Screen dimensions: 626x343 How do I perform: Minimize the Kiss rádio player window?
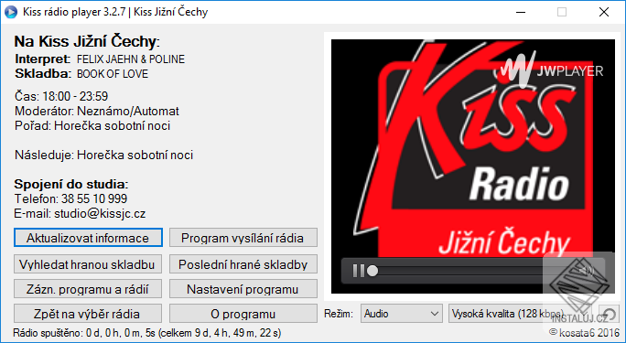(x=520, y=12)
